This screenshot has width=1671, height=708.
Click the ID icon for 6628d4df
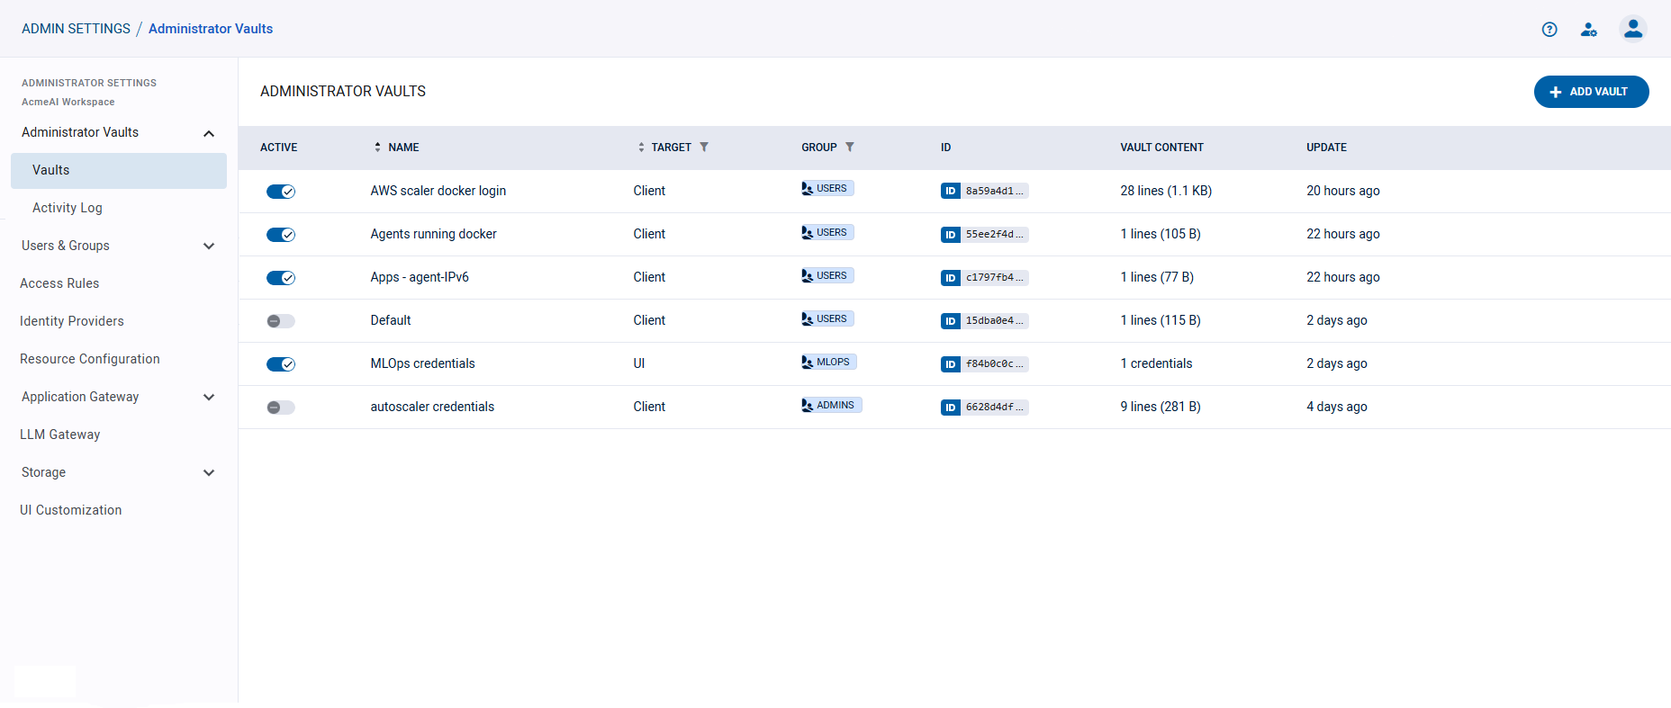pyautogui.click(x=951, y=407)
